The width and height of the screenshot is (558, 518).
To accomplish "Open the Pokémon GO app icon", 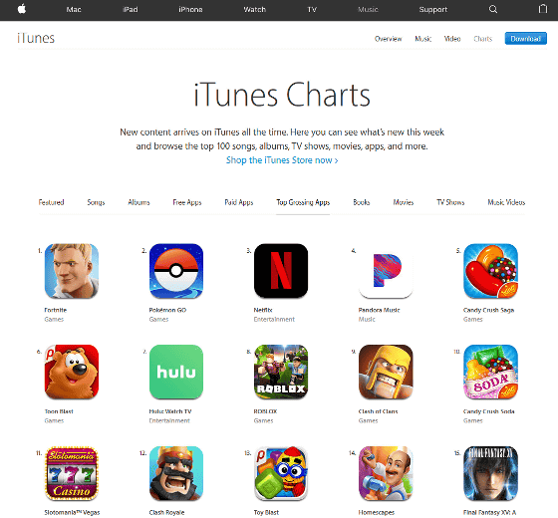I will tap(176, 271).
